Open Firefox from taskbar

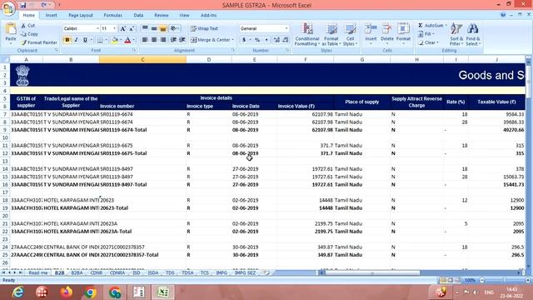pyautogui.click(x=67, y=292)
